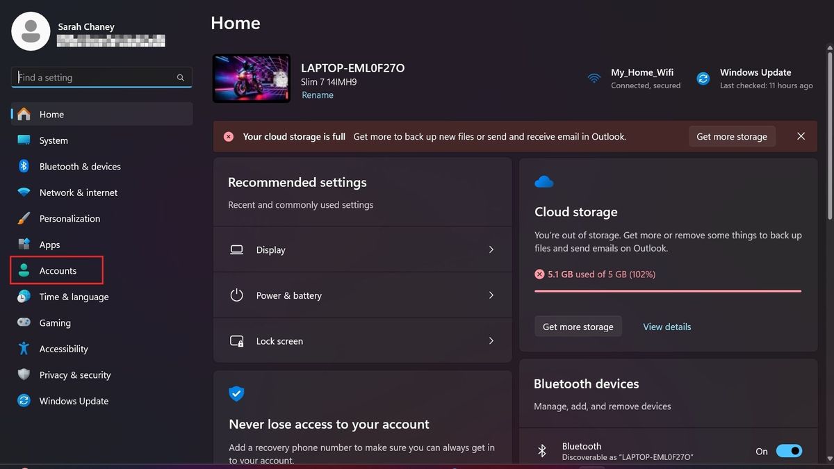Click the Home house icon in sidebar

tap(24, 114)
